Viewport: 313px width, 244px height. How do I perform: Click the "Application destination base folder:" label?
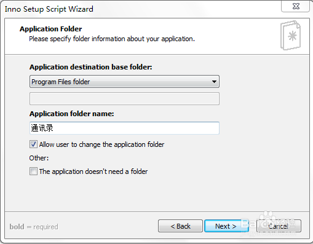coord(91,67)
